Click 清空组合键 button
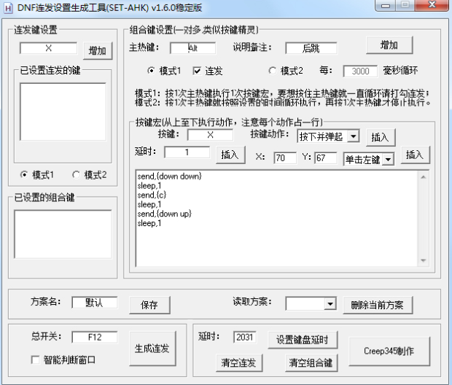This screenshot has width=452, height=385. click(x=311, y=363)
